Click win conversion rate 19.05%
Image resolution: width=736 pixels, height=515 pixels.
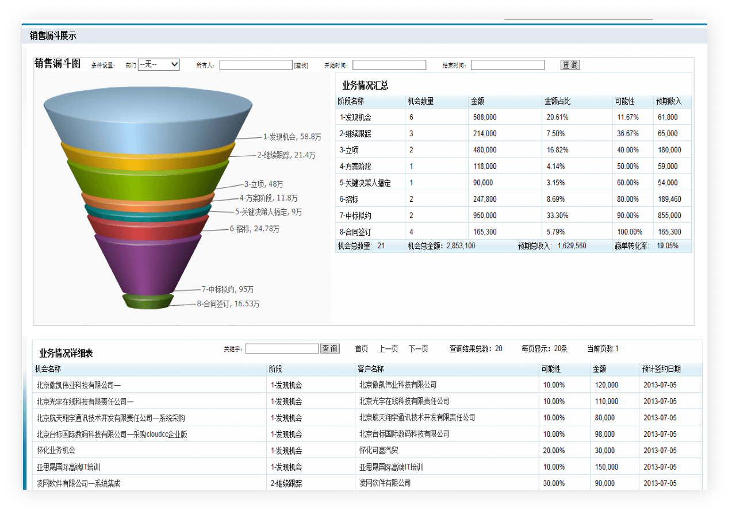[668, 246]
